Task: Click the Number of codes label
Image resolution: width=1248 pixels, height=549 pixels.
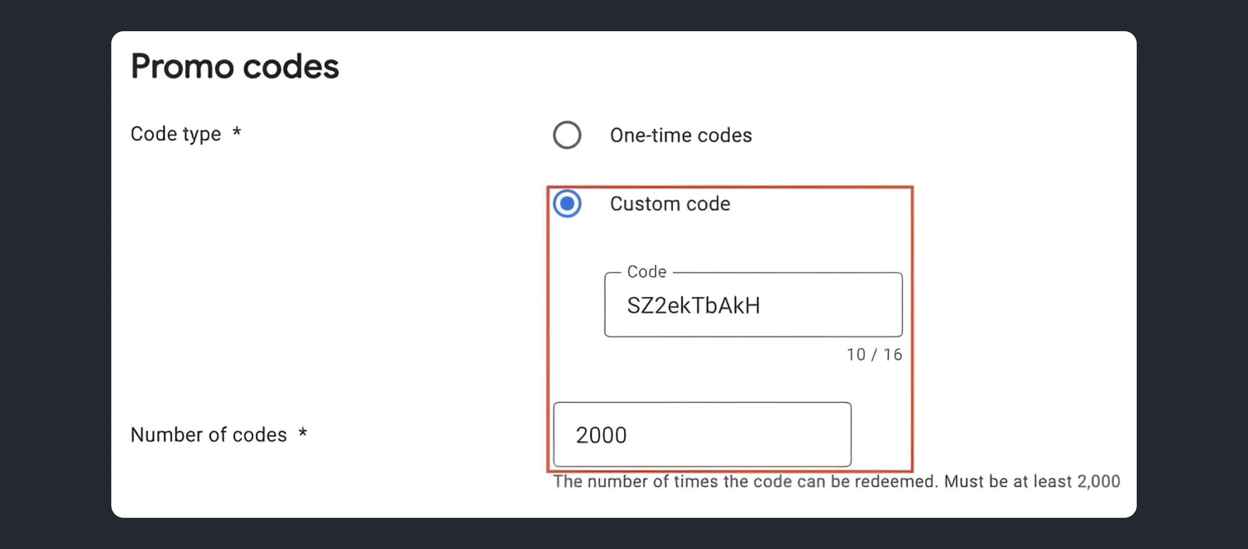Action: [210, 435]
